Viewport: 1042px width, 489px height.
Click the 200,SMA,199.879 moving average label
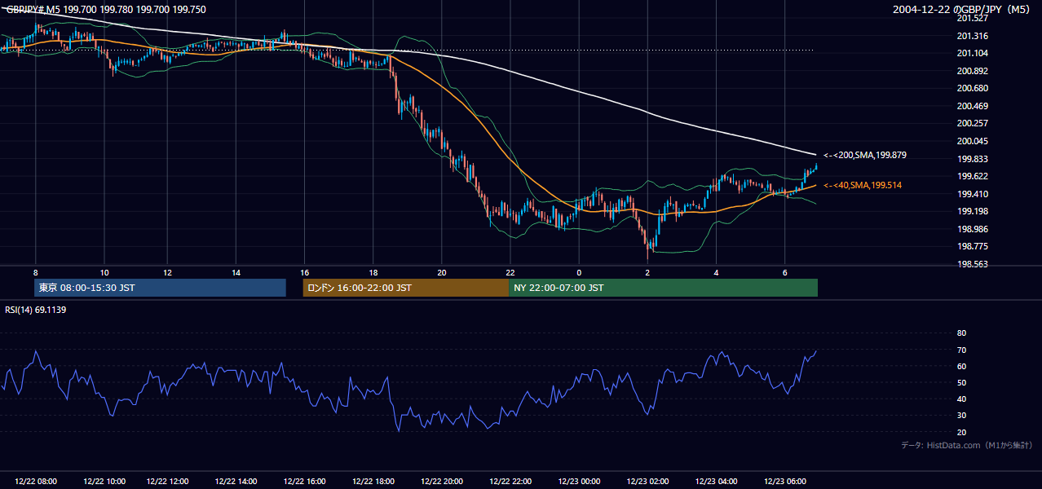tap(865, 155)
